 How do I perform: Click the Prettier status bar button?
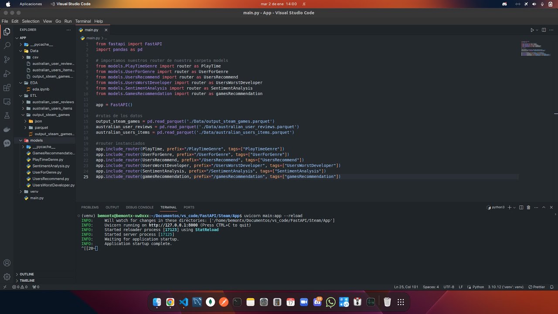point(537,287)
